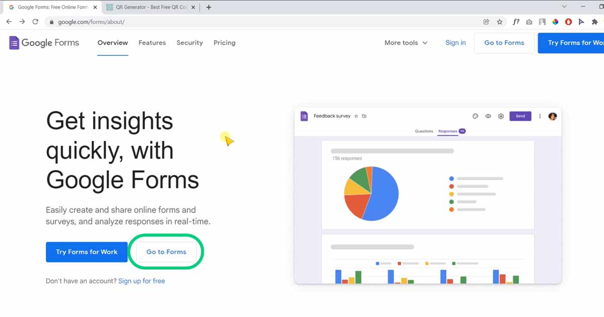
Task: Click the color wheel extension icon
Action: coord(555,22)
